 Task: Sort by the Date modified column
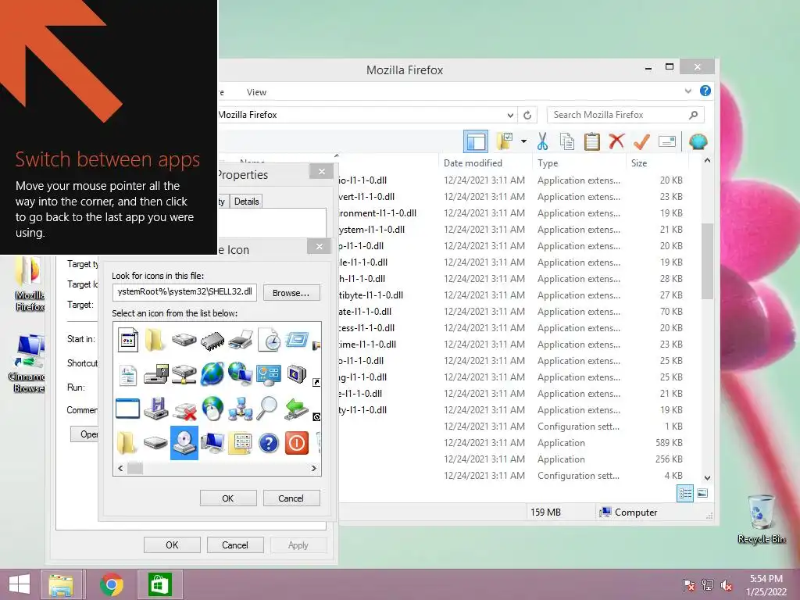[x=473, y=162]
